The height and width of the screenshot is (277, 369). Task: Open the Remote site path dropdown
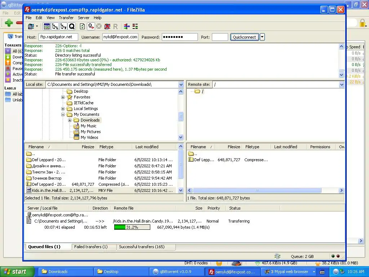click(342, 84)
